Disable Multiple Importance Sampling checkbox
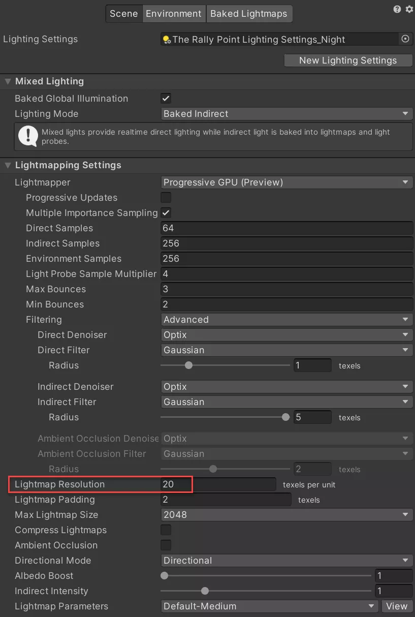This screenshot has width=415, height=617. tap(166, 213)
